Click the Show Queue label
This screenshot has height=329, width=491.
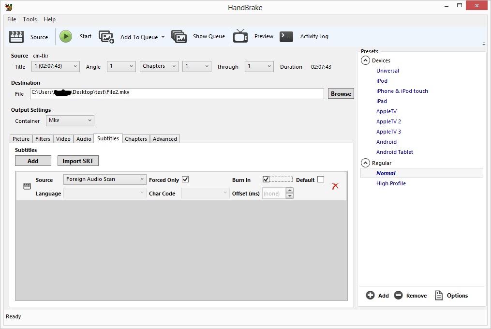coord(209,36)
